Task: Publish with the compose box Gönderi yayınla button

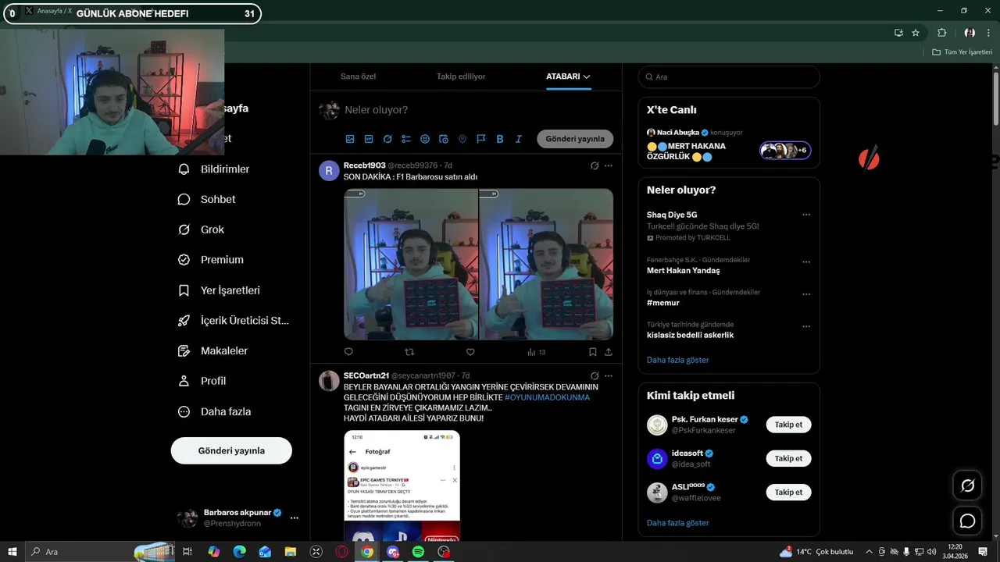Action: click(575, 139)
